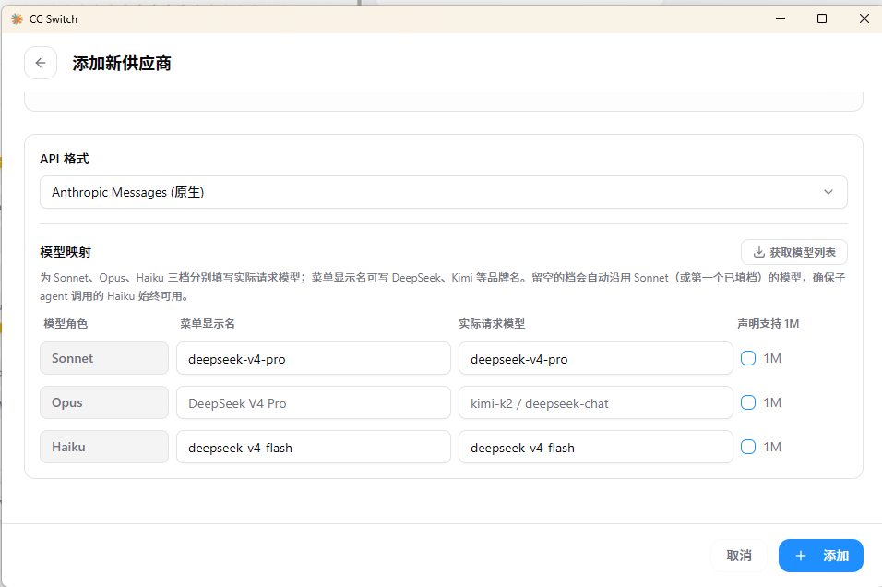Image resolution: width=882 pixels, height=587 pixels.
Task: Close the CC Switch window
Action: click(x=864, y=19)
